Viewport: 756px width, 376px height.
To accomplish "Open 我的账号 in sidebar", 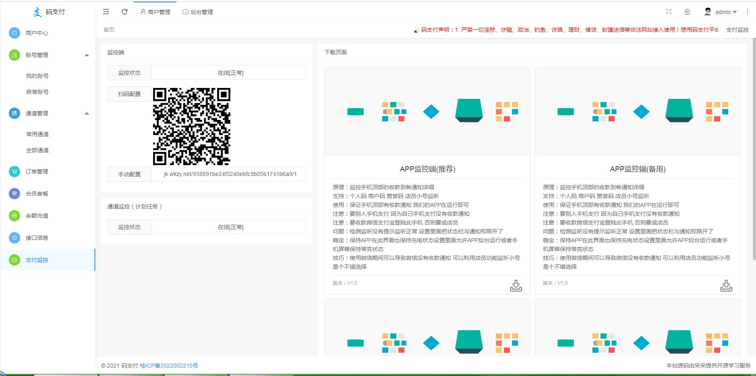I will click(x=37, y=76).
